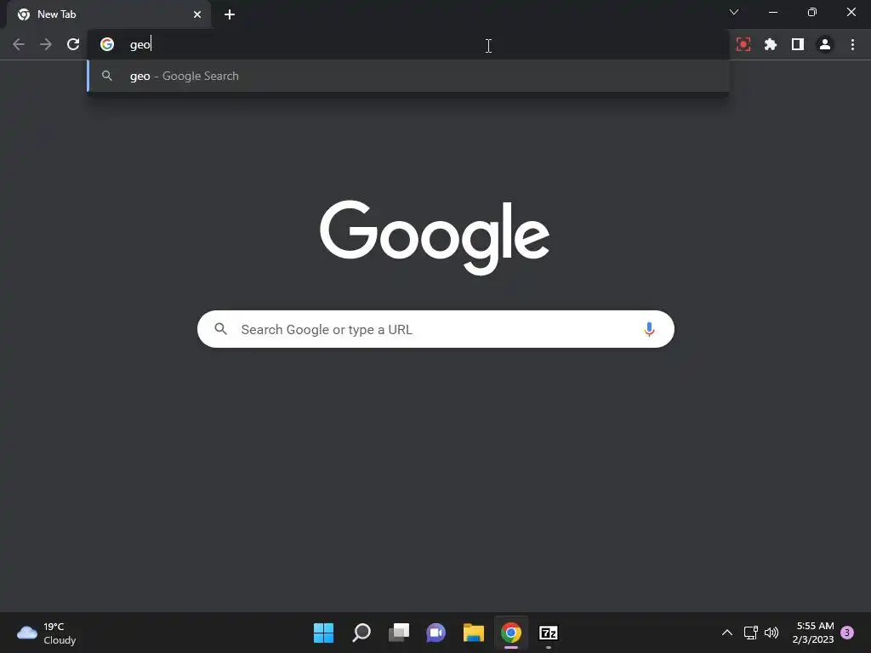Viewport: 871px width, 653px height.
Task: Click the Google logo
Action: (435, 237)
